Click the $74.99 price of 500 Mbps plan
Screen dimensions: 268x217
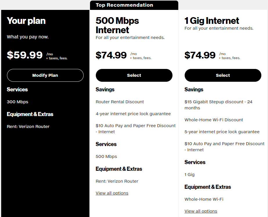pyautogui.click(x=111, y=55)
